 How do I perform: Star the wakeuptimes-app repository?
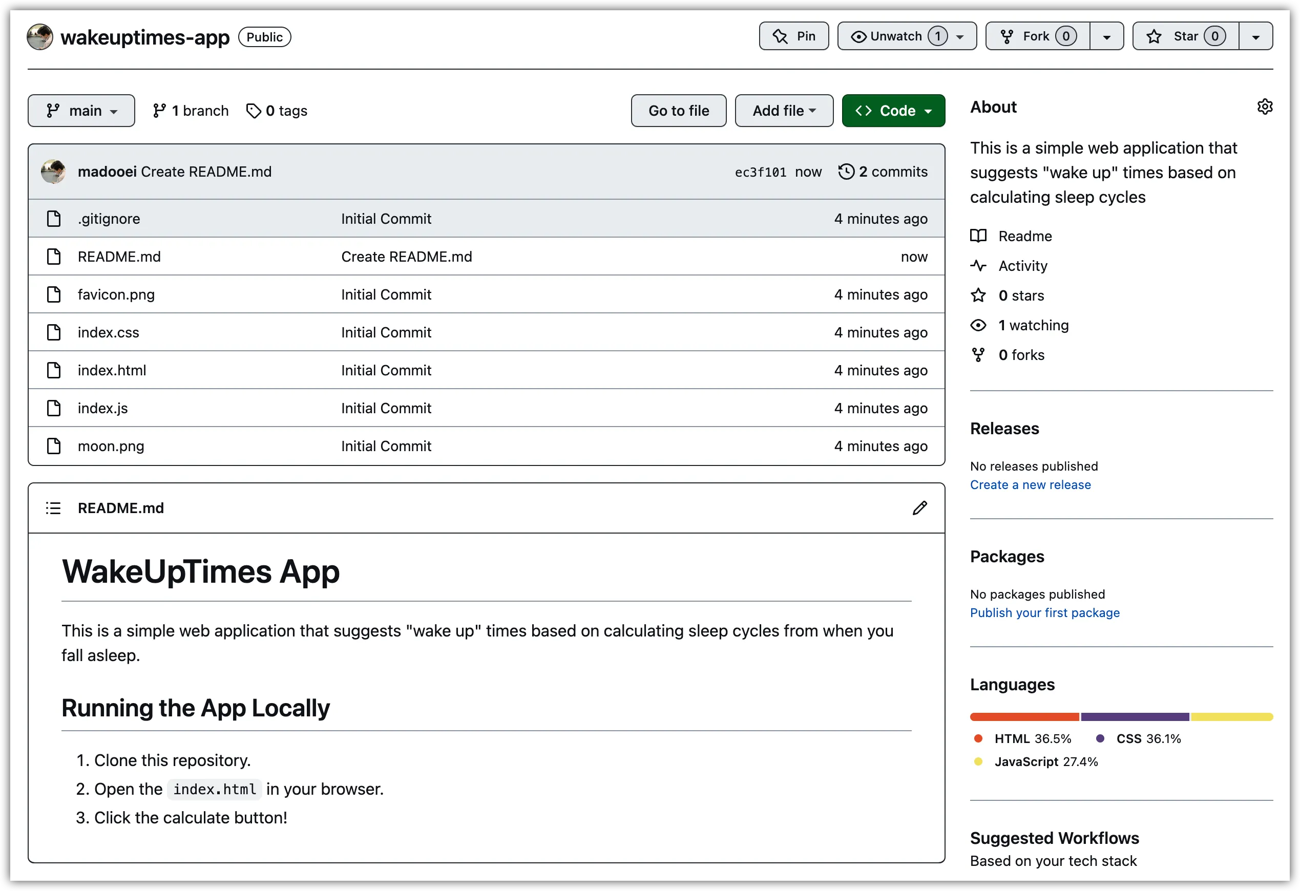[1185, 36]
